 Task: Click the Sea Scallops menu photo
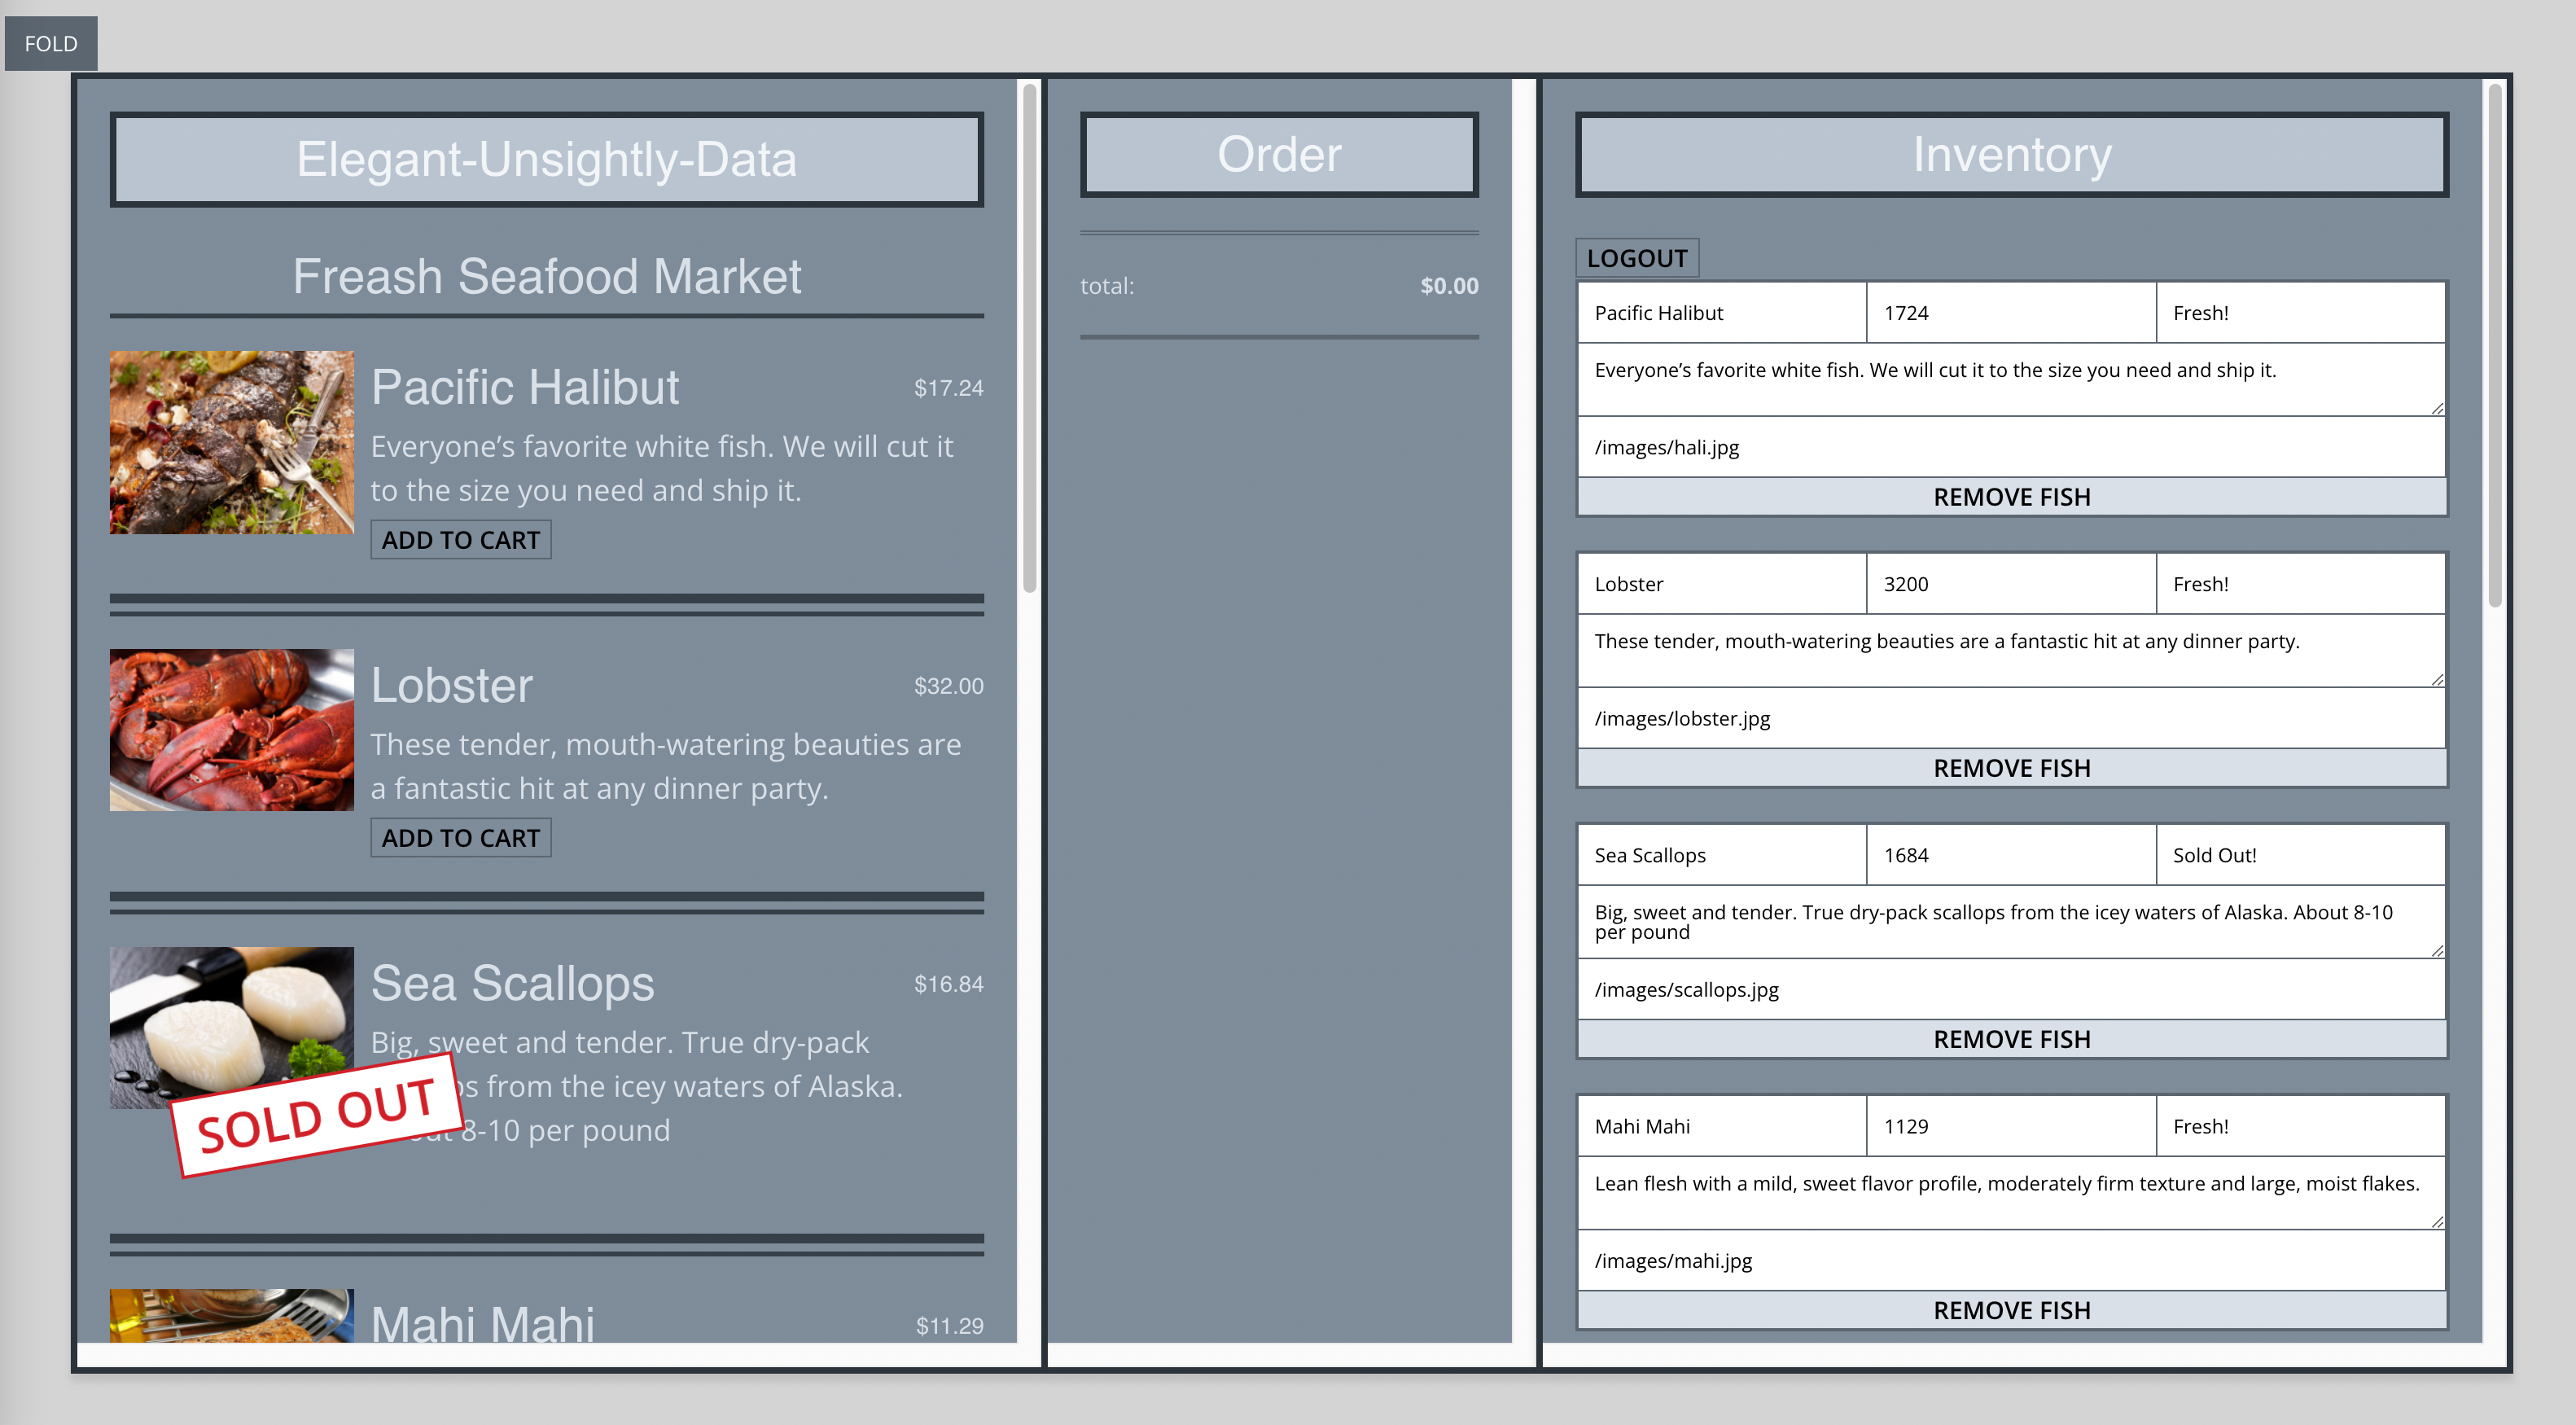[231, 1020]
